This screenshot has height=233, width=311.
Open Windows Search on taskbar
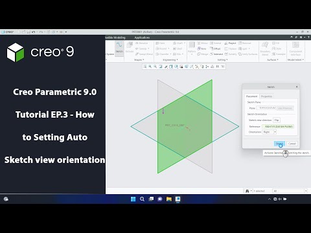coord(142,199)
